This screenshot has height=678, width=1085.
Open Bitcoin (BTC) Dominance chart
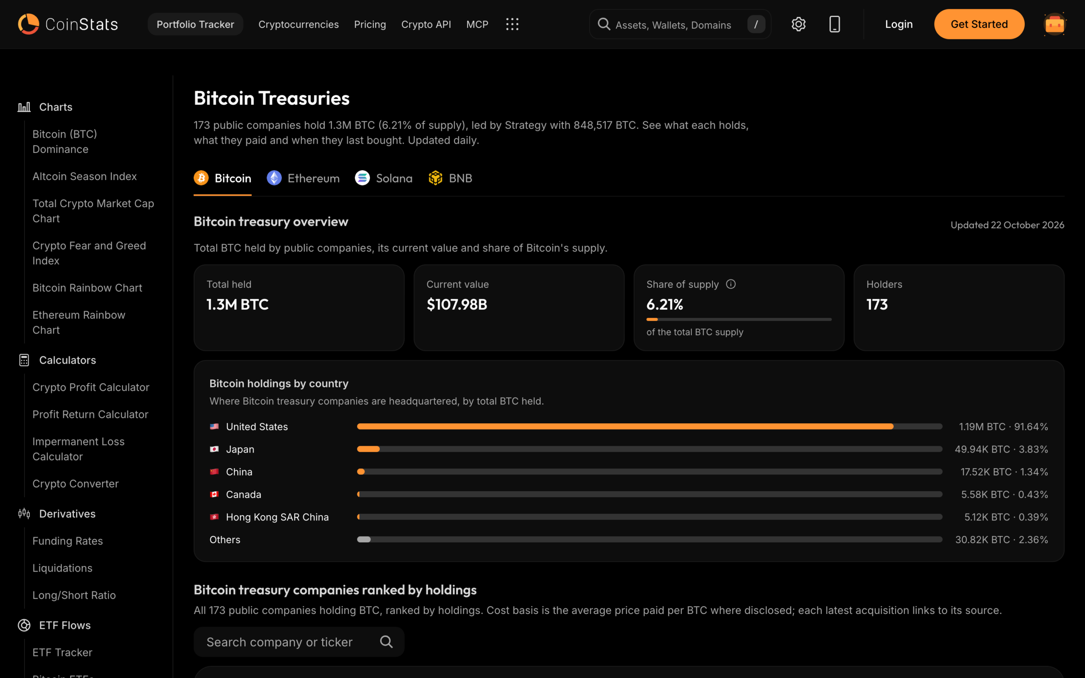(x=64, y=142)
